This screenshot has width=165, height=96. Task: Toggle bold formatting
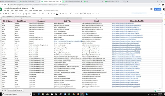coord(49,14)
